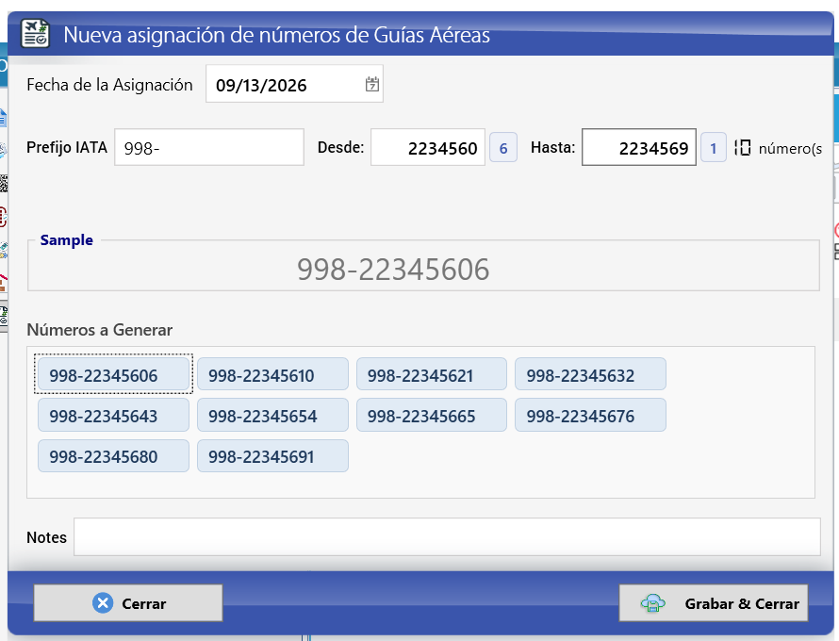Click the Prefijo IATA label
This screenshot has width=839, height=641.
click(67, 147)
